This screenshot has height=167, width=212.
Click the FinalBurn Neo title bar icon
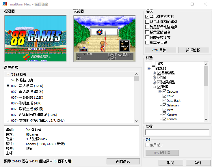click(x=4, y=4)
